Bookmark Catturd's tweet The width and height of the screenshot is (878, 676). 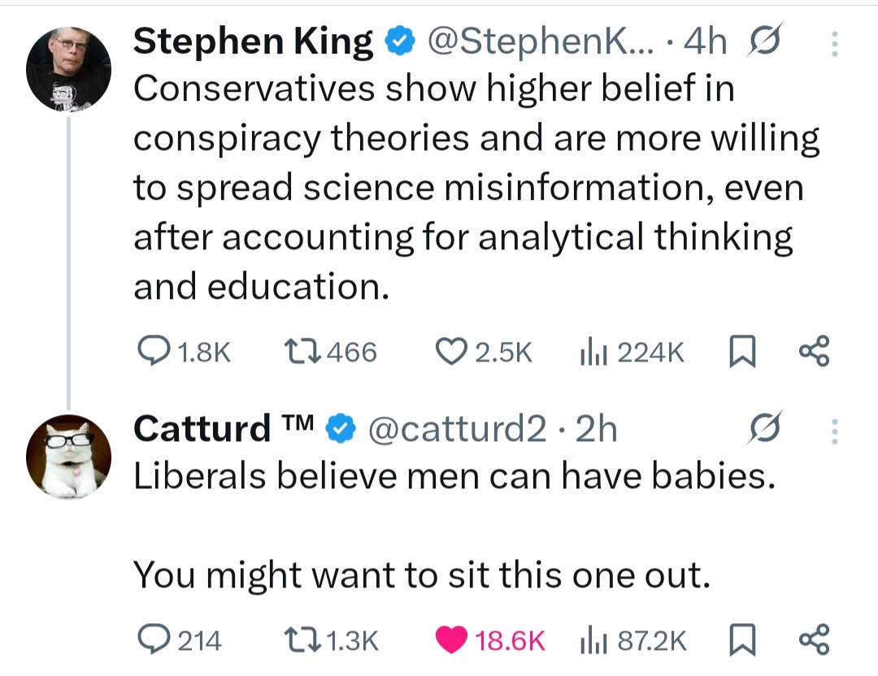tap(737, 640)
